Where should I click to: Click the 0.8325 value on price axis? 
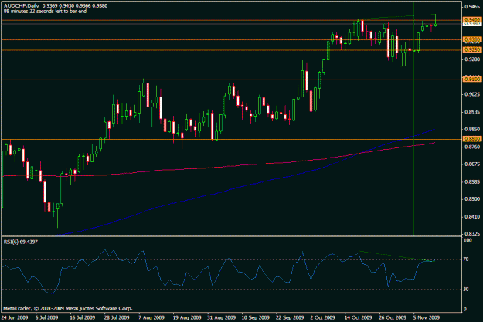[472, 234]
